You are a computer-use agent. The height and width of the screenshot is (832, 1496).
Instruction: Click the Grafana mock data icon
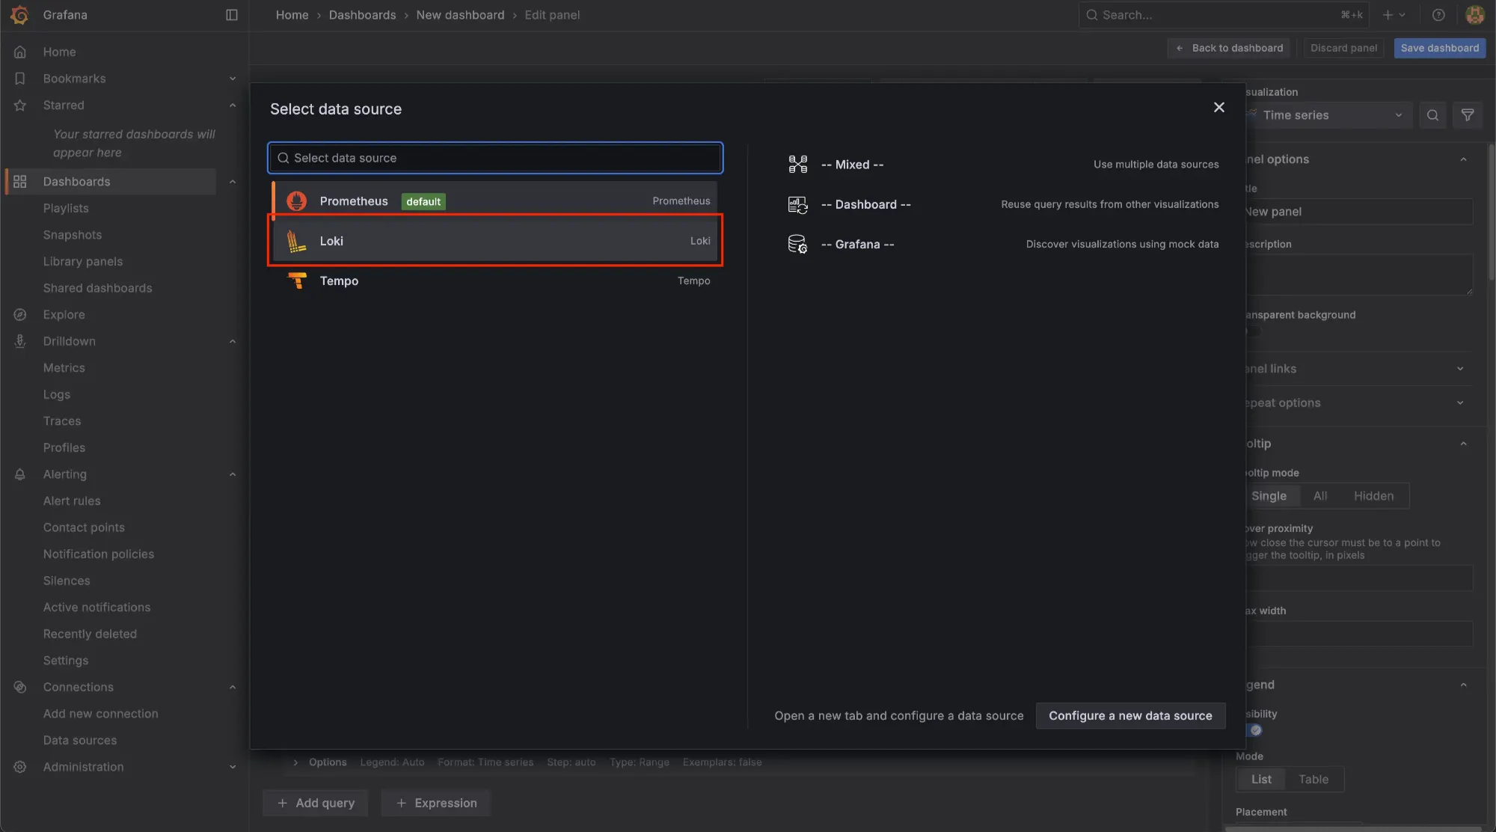797,244
